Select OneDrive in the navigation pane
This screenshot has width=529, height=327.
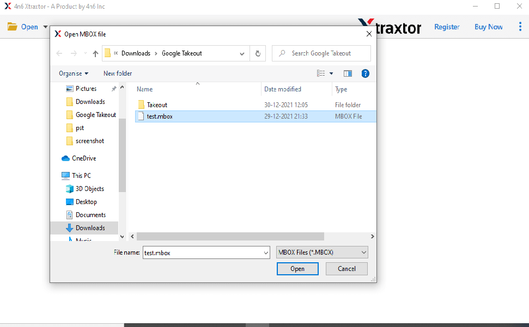tap(84, 158)
